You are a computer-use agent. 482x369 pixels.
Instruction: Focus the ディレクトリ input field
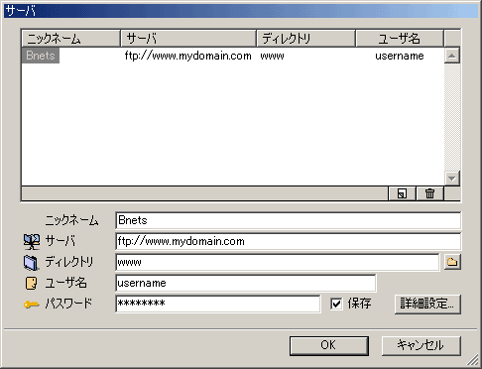278,262
